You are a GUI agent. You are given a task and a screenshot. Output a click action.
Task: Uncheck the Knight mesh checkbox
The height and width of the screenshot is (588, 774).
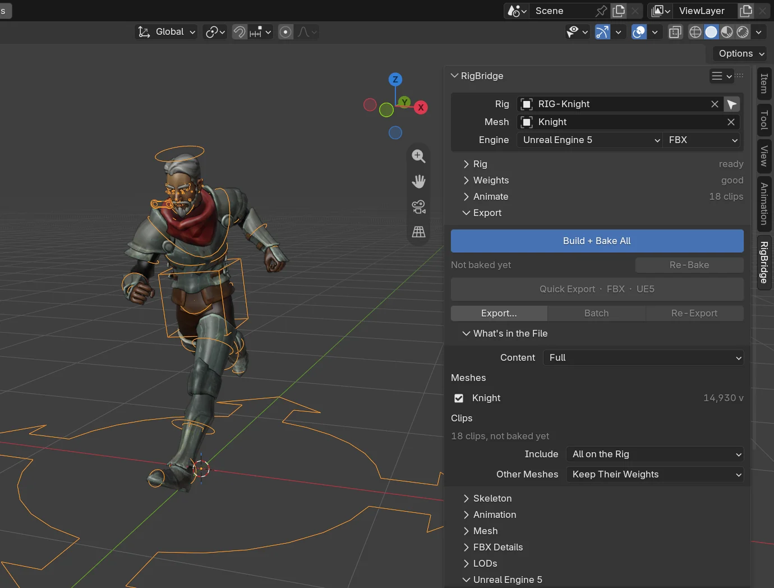coord(459,398)
